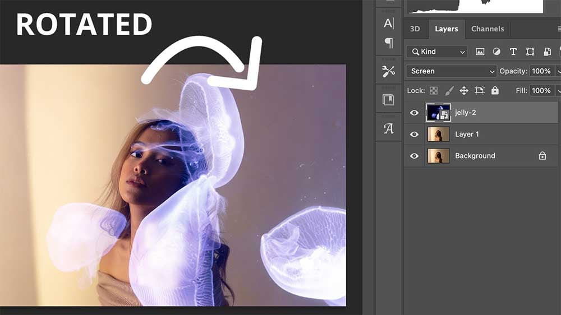Open the Glyphs panel icon

389,128
